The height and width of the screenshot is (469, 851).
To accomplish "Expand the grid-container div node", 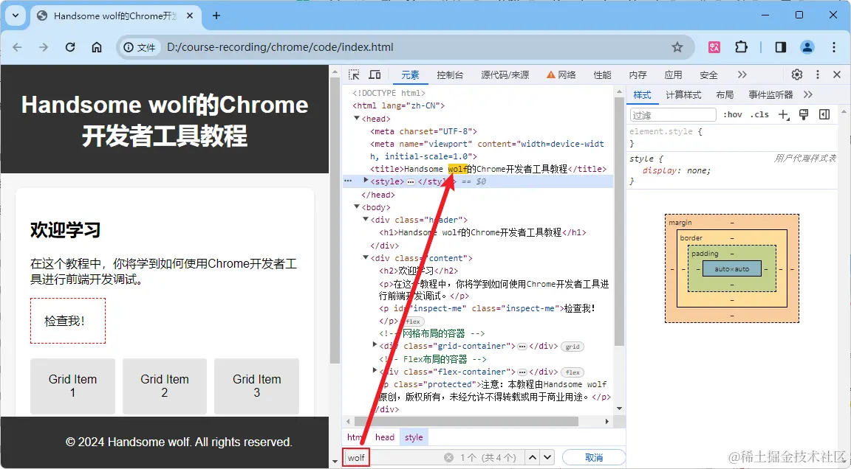I will tap(375, 345).
